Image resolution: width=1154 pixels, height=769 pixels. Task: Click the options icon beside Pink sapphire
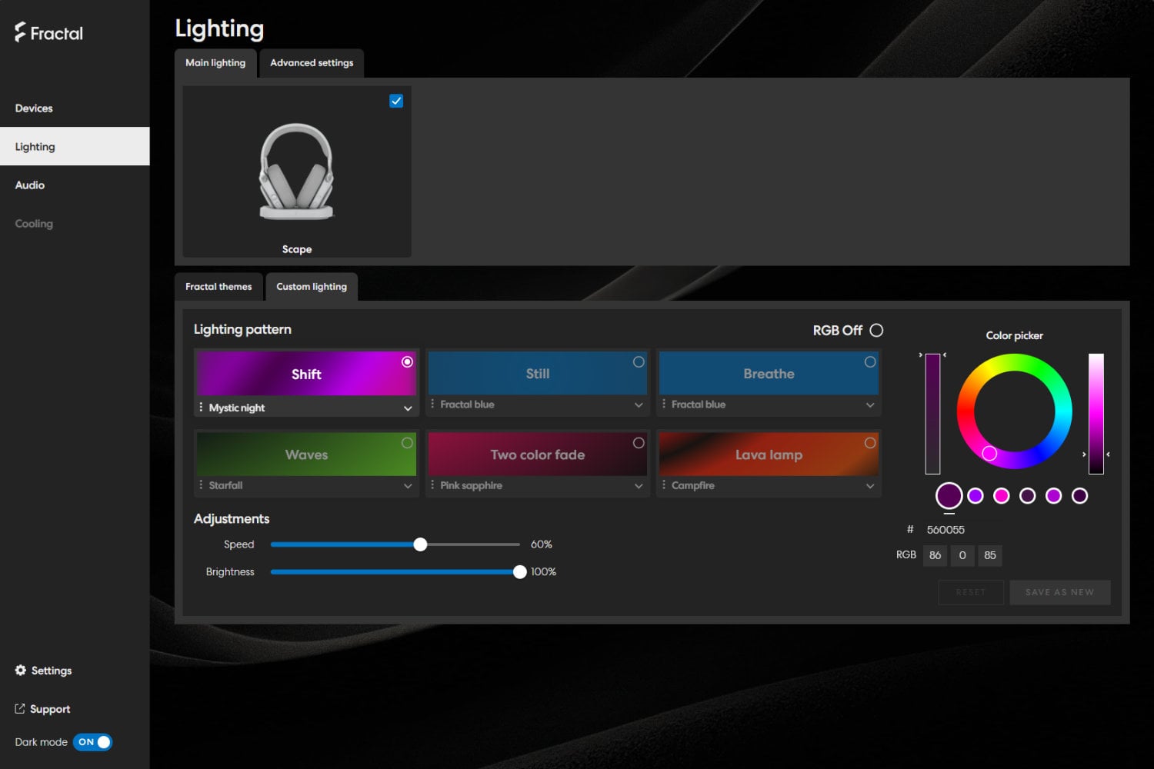pos(434,485)
